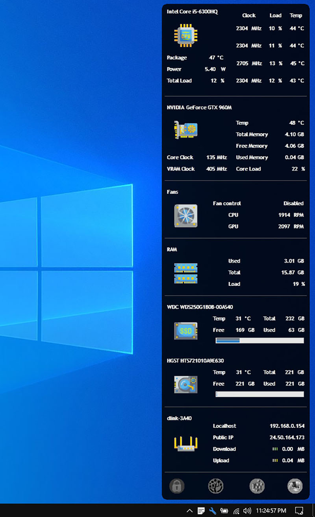Click the Fan control Disabled value
The image size is (315, 517).
[293, 203]
